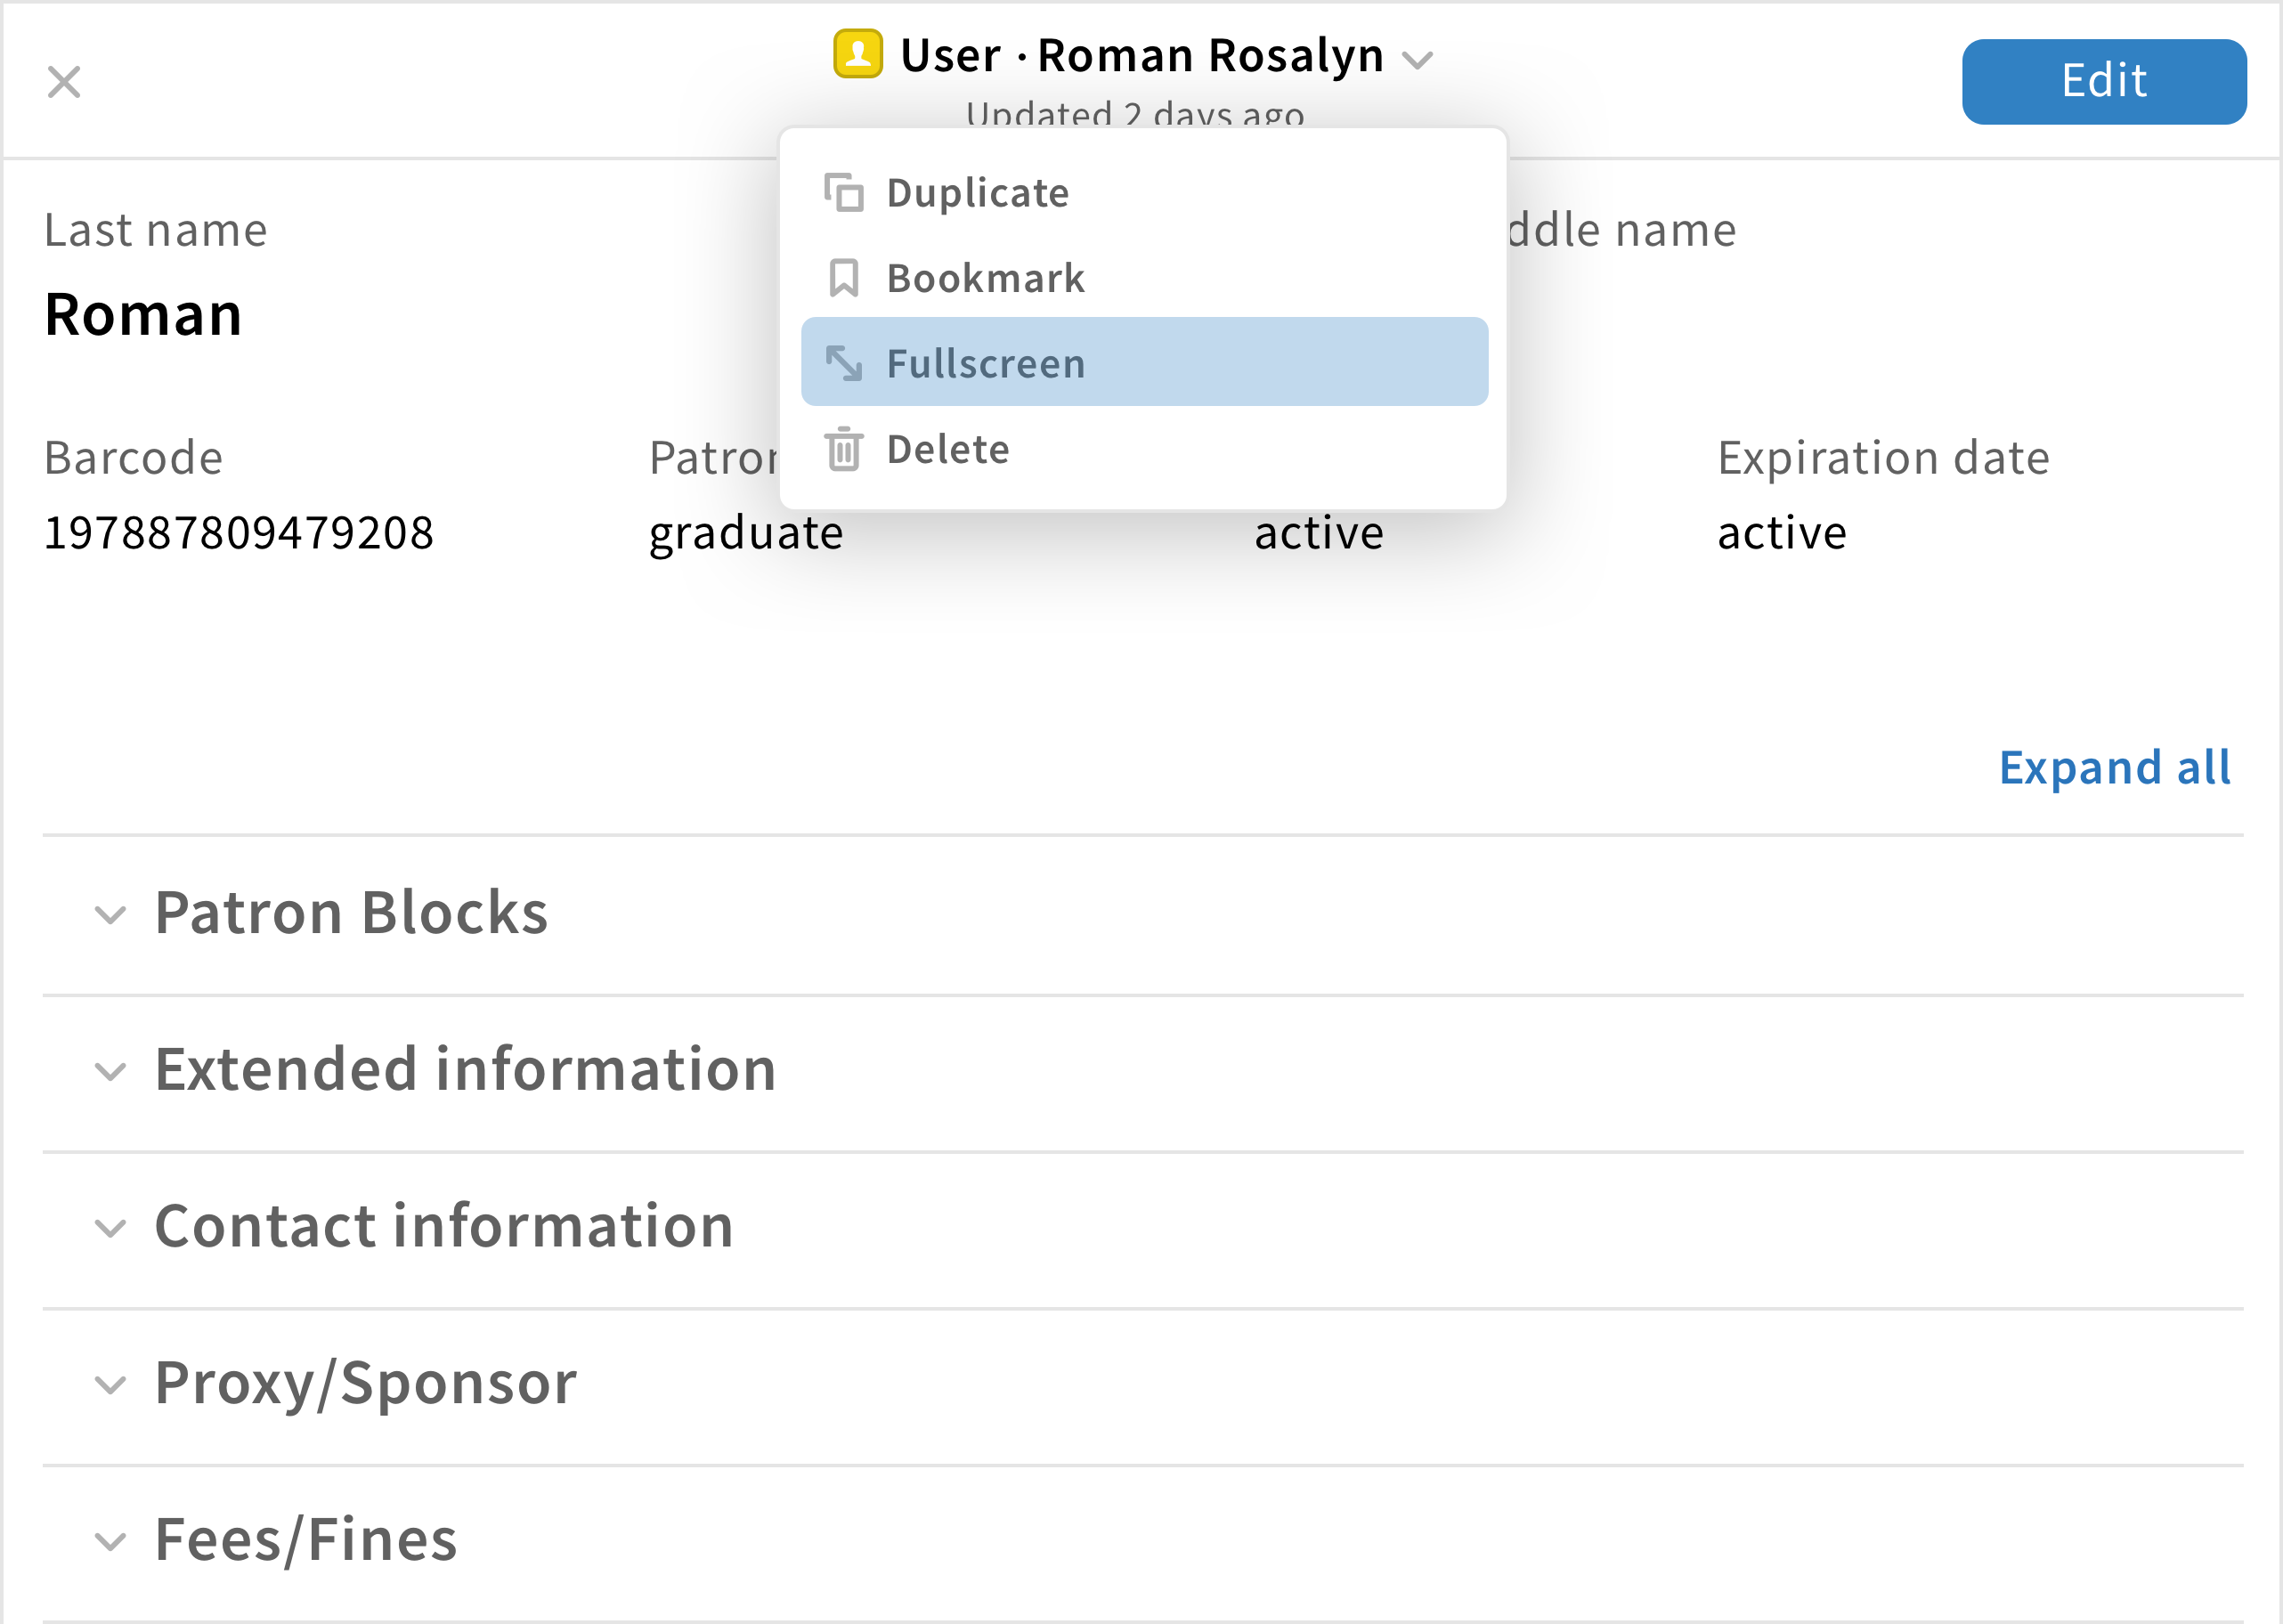Dismiss the record with the X icon
The height and width of the screenshot is (1624, 2283).
coord(64,82)
